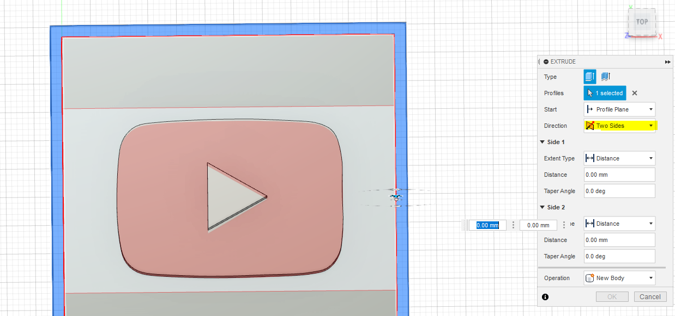
Task: Click the minus icon beside EXTRUDE title
Action: (x=546, y=62)
